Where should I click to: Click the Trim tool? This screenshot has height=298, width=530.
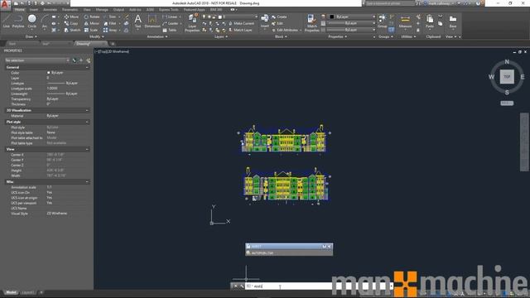coord(110,17)
